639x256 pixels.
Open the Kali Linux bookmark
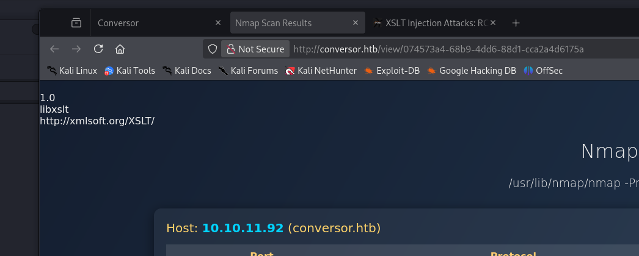[72, 71]
